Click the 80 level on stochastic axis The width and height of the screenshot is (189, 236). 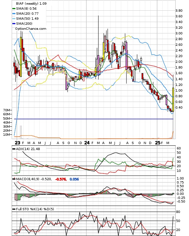click(178, 212)
